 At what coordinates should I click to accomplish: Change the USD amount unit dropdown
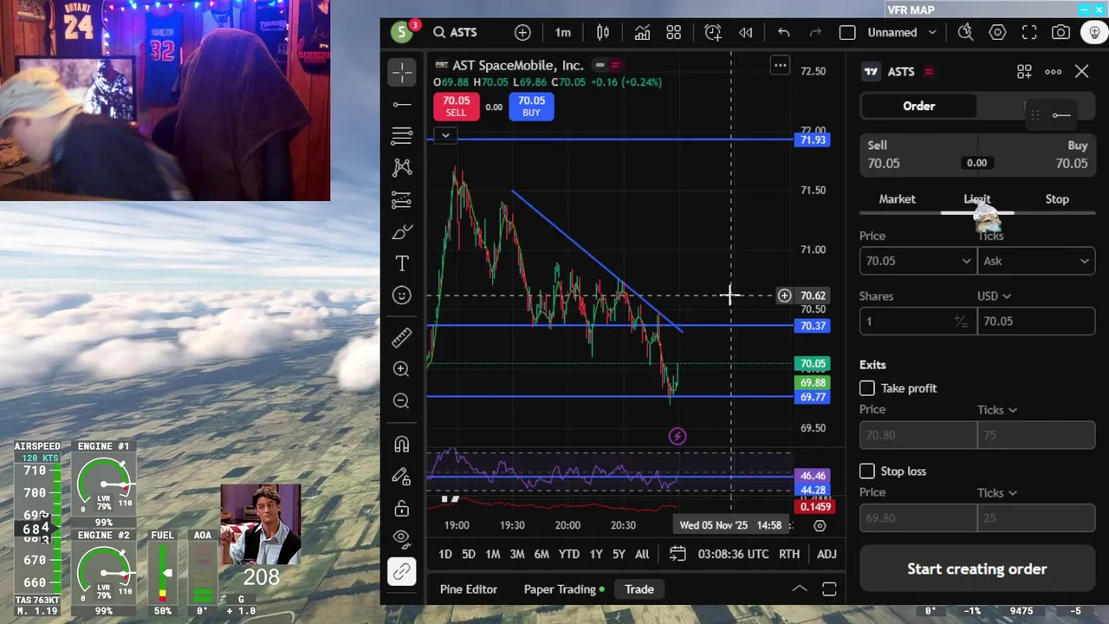[x=994, y=296]
